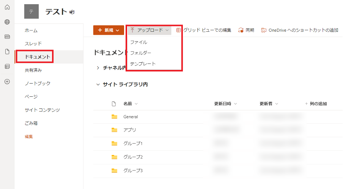Open the 新規 new item dropdown

(x=109, y=30)
